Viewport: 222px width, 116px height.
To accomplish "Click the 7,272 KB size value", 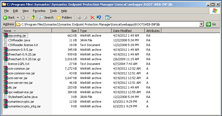I will (71, 69).
